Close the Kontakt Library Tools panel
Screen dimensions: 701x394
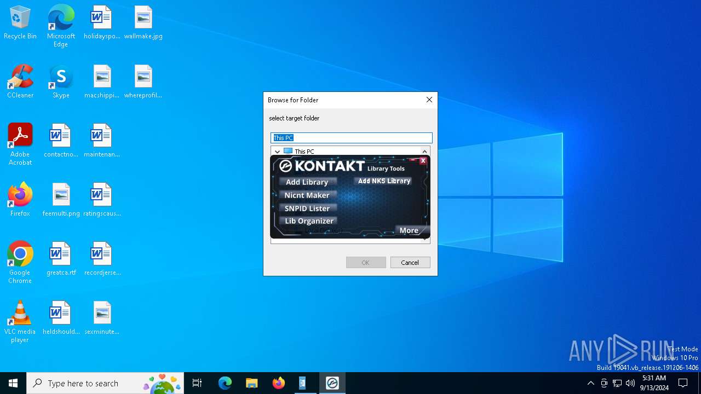tap(423, 161)
